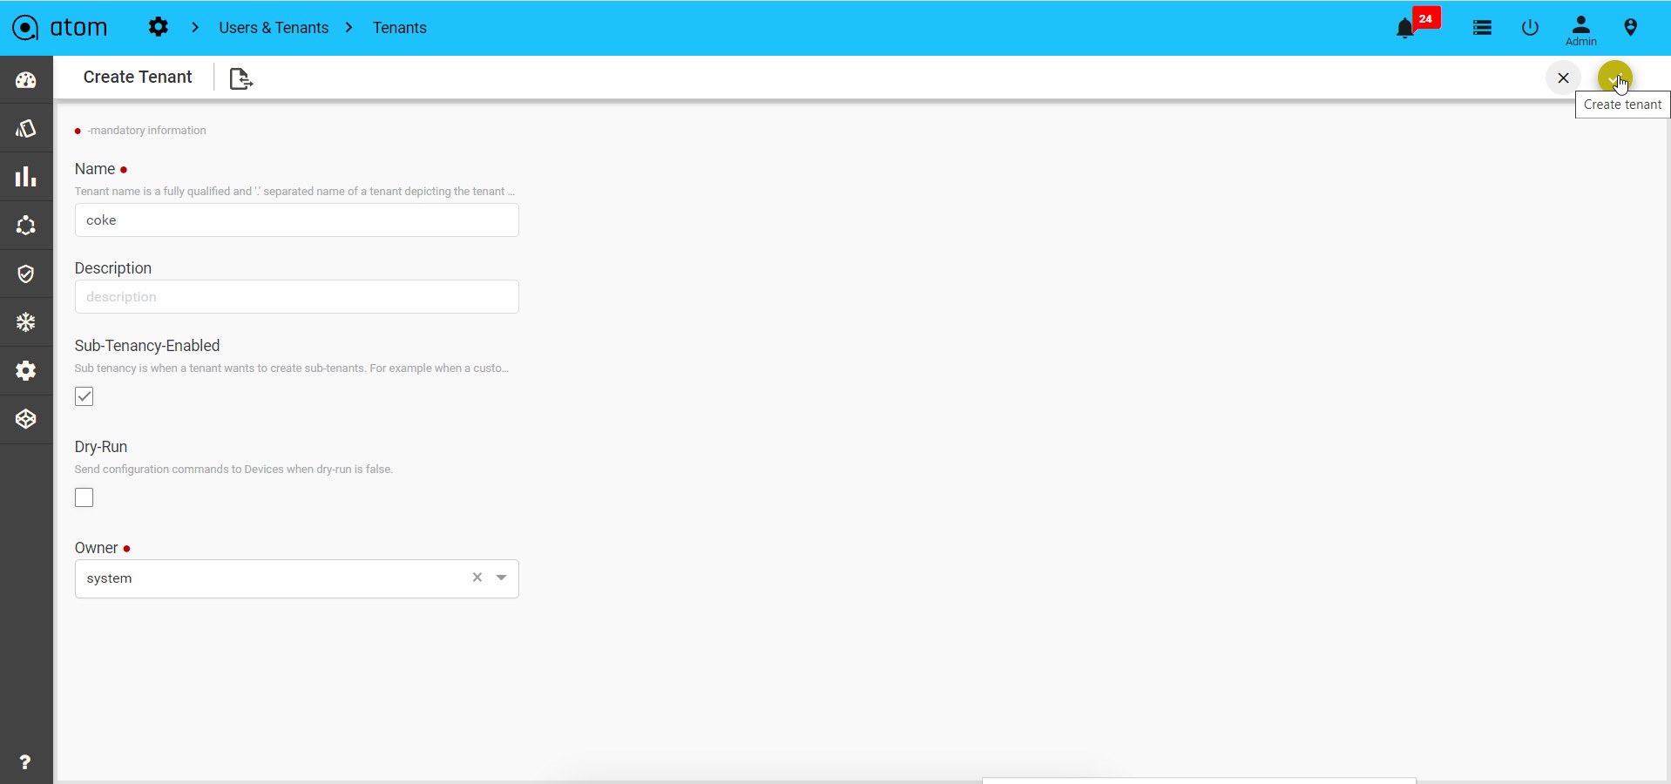Open the task list icon in header
The image size is (1671, 784).
coord(1482,28)
